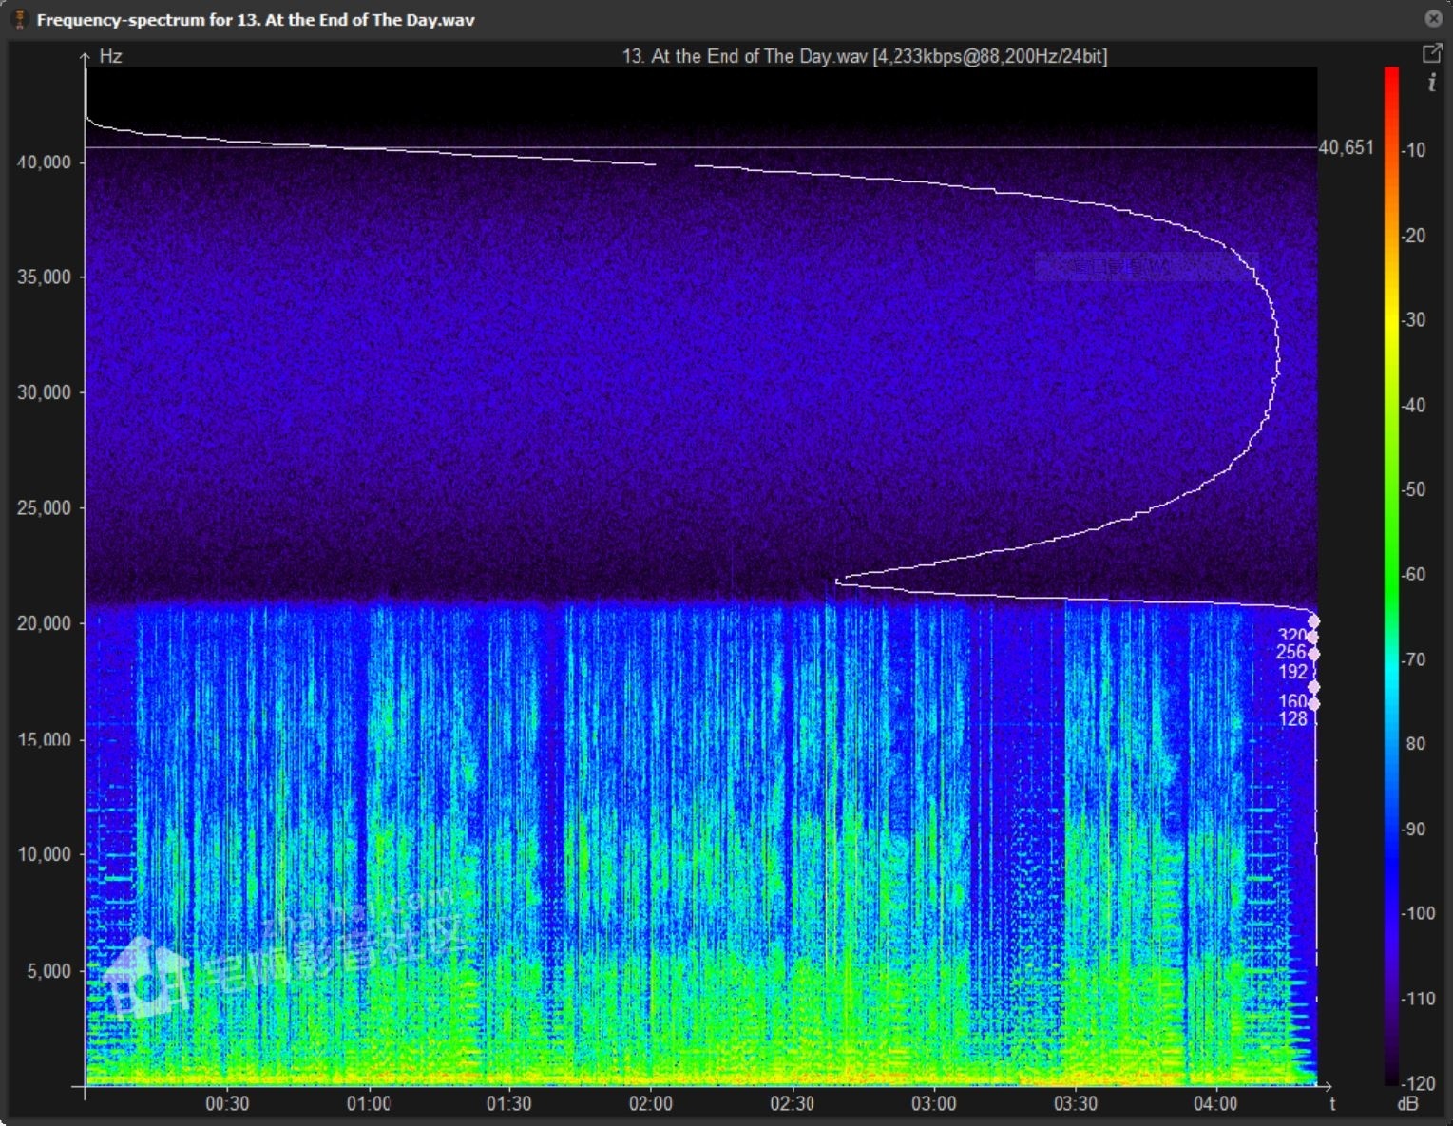Click the 10,000 Hz axis label
The height and width of the screenshot is (1126, 1453).
[45, 854]
